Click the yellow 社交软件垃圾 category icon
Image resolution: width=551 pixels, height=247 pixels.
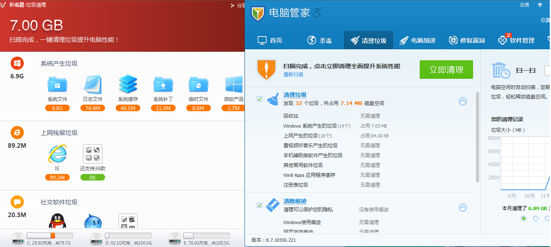[x=17, y=202]
